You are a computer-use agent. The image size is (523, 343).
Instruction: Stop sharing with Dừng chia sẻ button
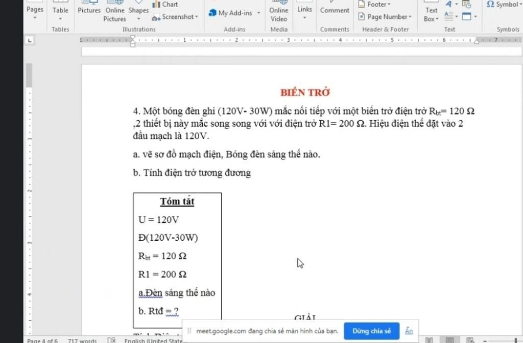pos(372,331)
